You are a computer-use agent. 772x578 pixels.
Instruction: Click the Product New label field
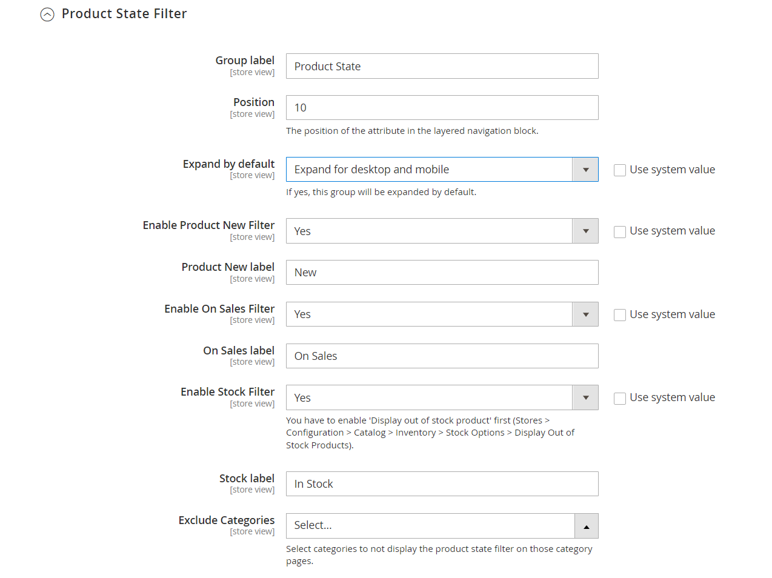[442, 273]
